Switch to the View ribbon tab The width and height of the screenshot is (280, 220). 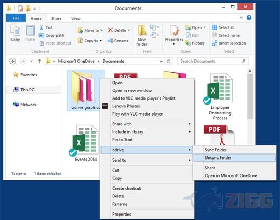[x=76, y=18]
